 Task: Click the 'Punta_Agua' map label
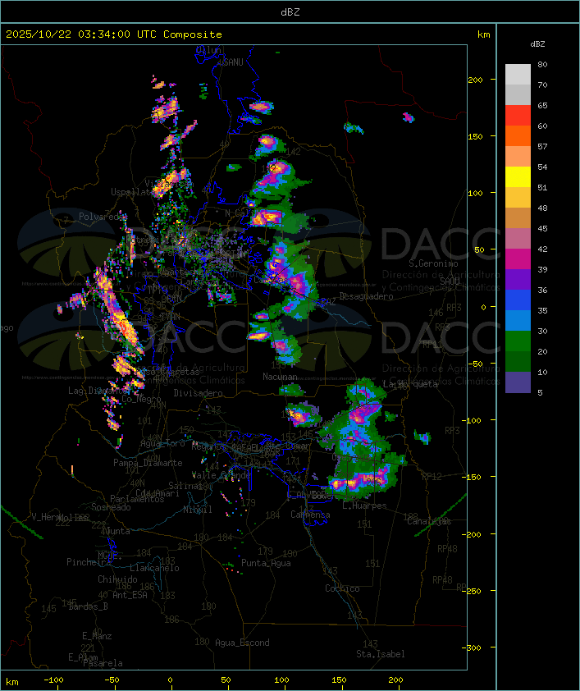[266, 563]
